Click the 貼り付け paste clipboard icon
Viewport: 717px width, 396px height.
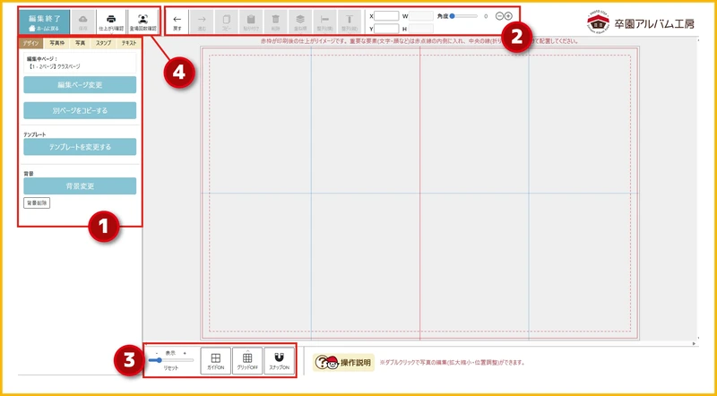coord(251,22)
